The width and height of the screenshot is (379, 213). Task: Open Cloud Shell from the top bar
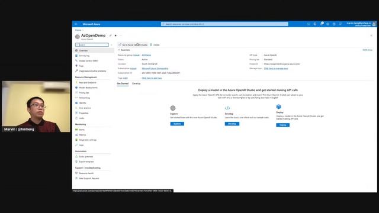click(x=309, y=24)
